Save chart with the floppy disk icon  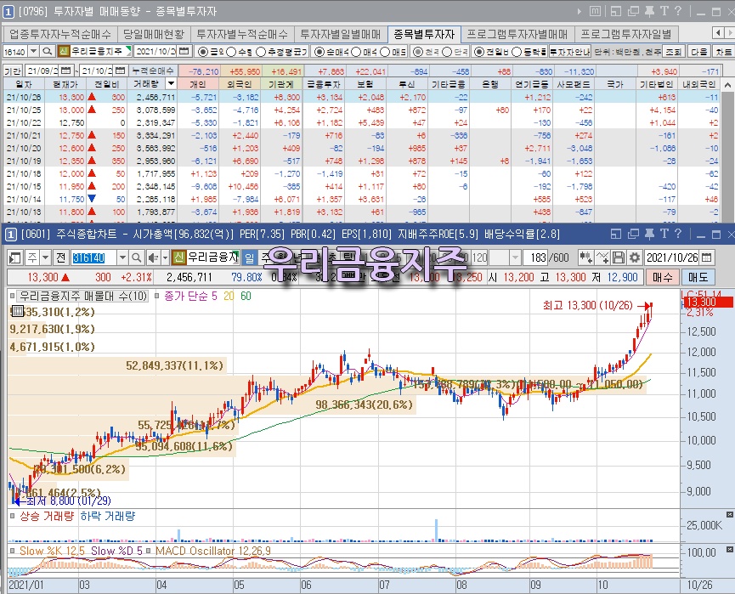[x=619, y=257]
